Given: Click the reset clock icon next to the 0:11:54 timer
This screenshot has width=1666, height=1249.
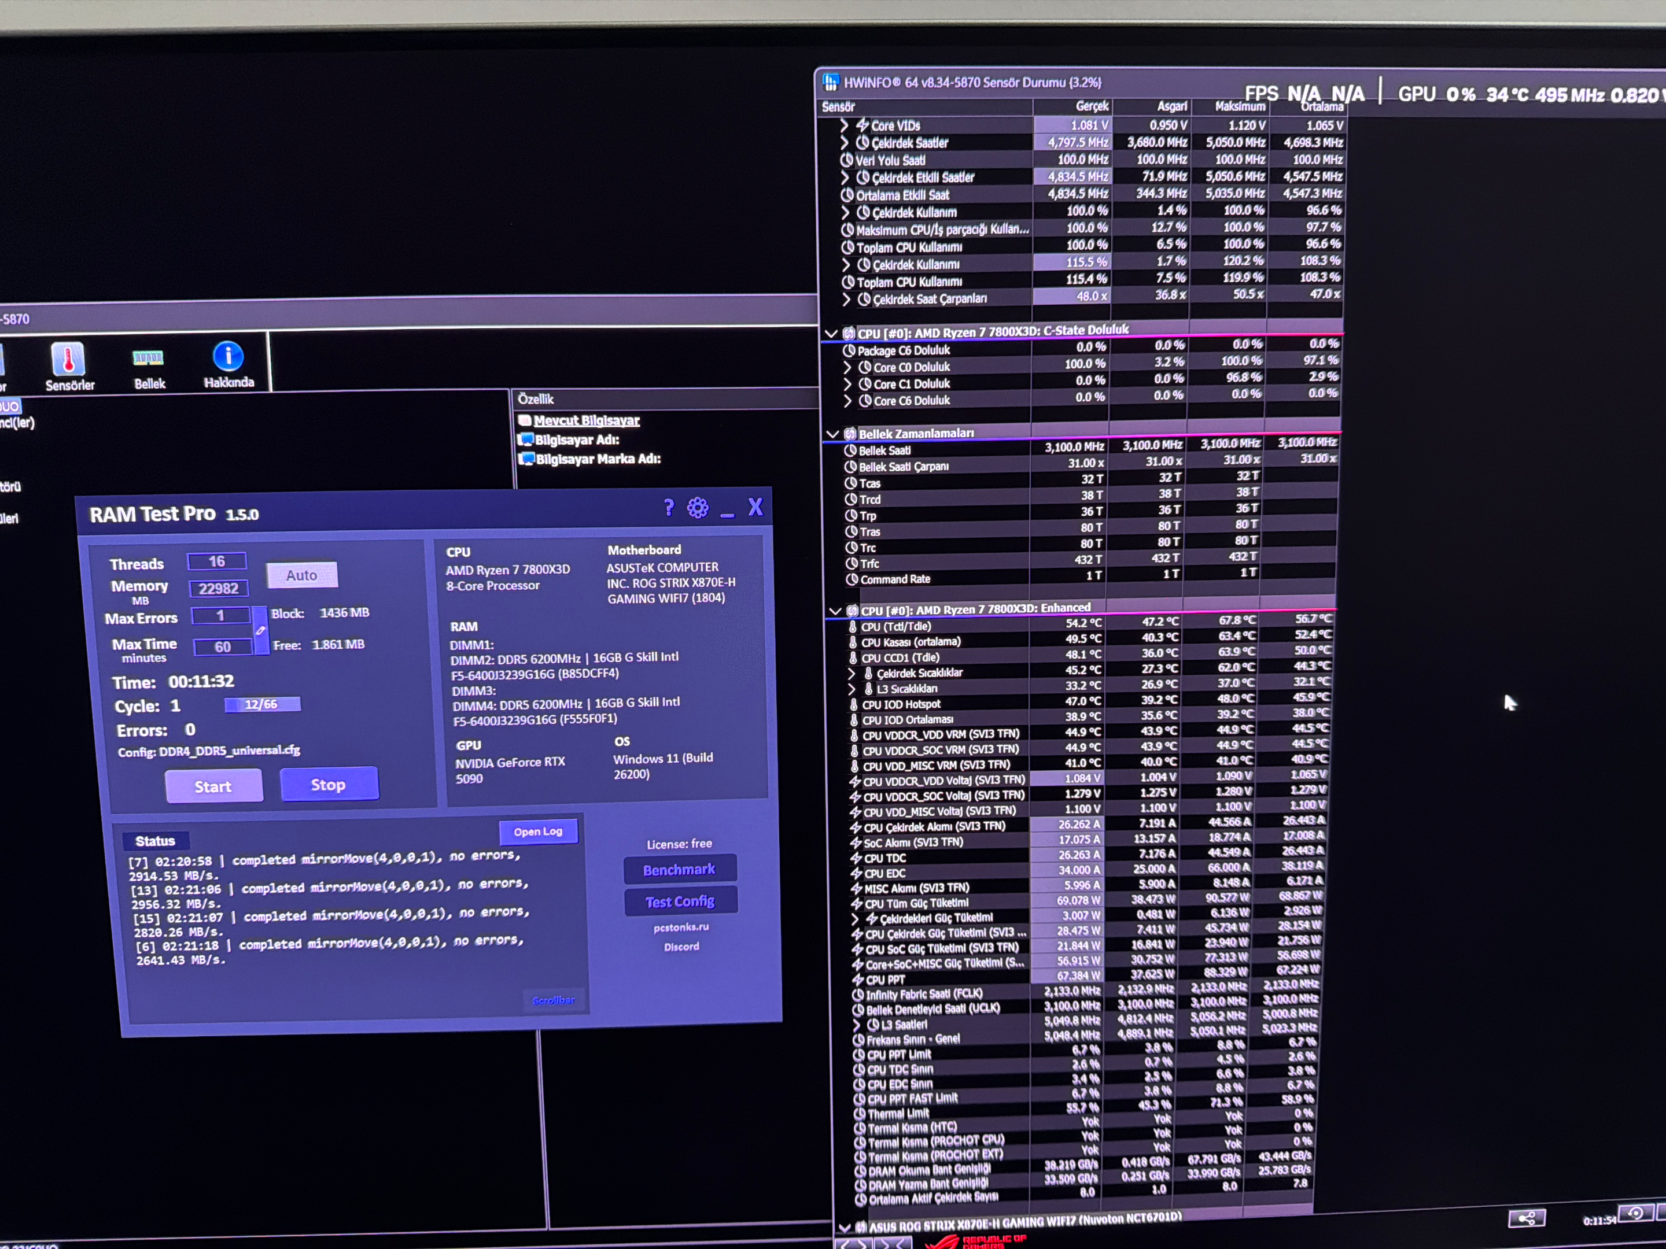Looking at the screenshot, I should point(1635,1214).
